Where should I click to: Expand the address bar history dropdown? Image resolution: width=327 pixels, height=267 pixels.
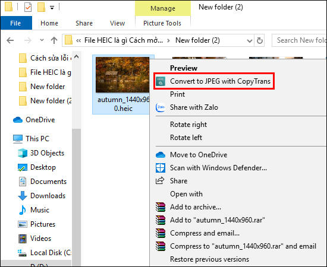(250, 40)
